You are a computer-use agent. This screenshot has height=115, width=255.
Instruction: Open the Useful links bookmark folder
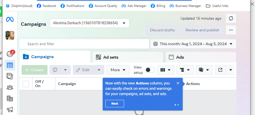[x=217, y=6]
